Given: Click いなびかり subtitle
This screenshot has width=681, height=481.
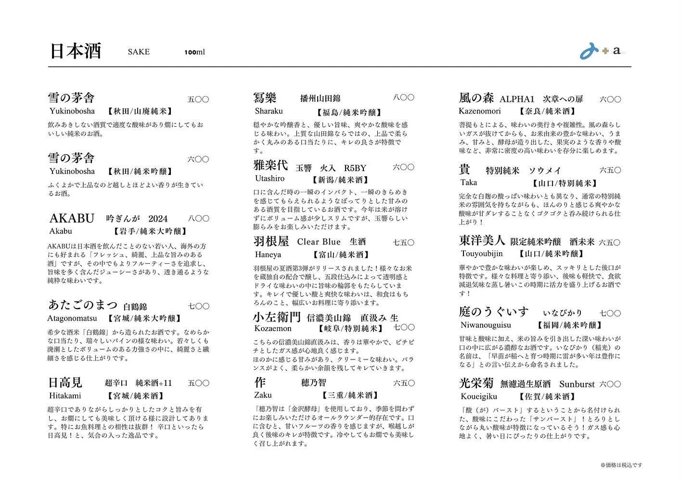Looking at the screenshot, I should [x=563, y=313].
